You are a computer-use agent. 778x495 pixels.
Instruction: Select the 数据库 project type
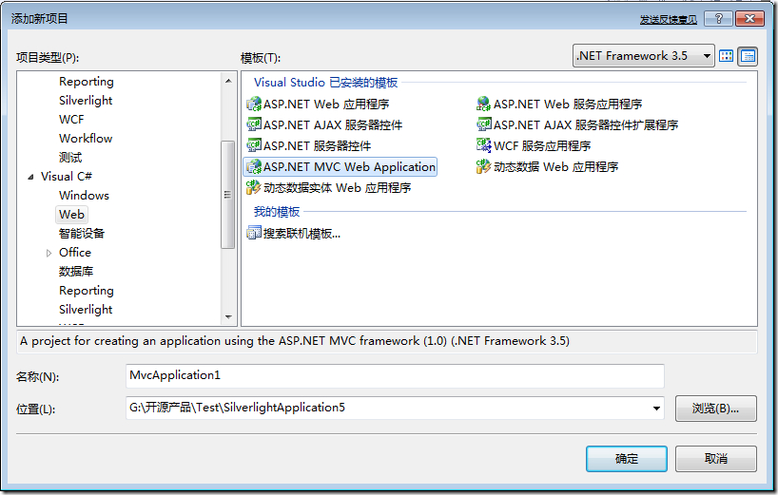coord(76,272)
